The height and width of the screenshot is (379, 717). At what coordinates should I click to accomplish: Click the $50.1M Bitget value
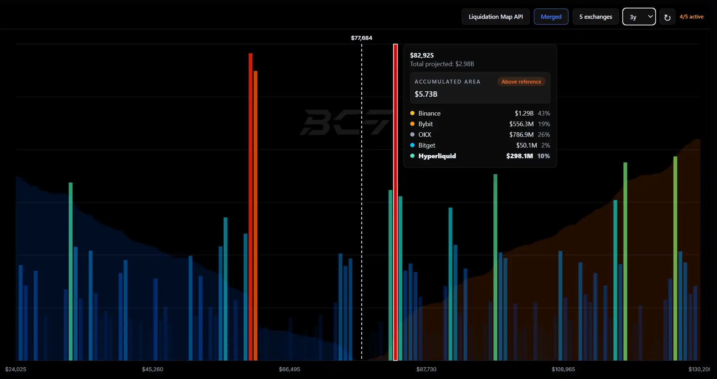[x=526, y=145]
